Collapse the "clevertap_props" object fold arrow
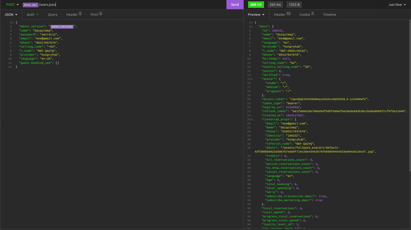The width and height of the screenshot is (411, 230). tap(252, 120)
